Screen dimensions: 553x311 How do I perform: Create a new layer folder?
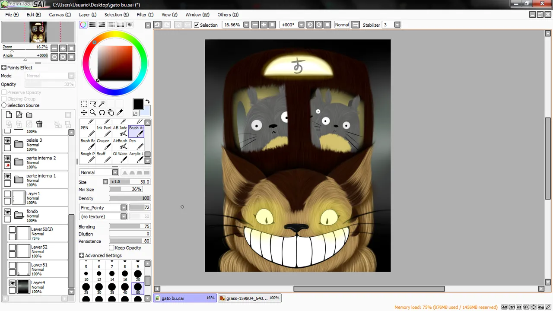[29, 115]
